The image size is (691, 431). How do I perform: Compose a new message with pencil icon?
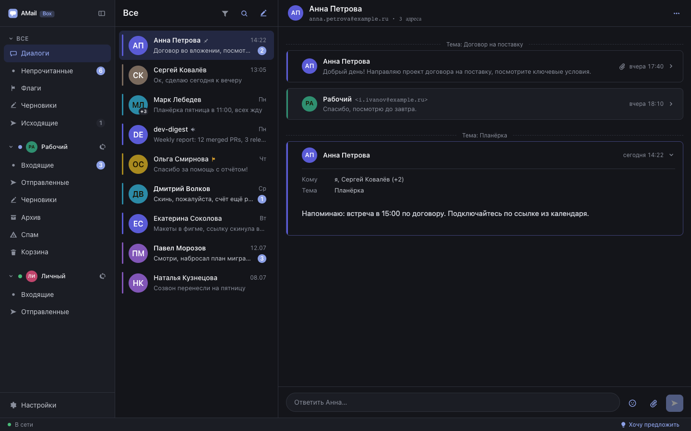(x=263, y=13)
